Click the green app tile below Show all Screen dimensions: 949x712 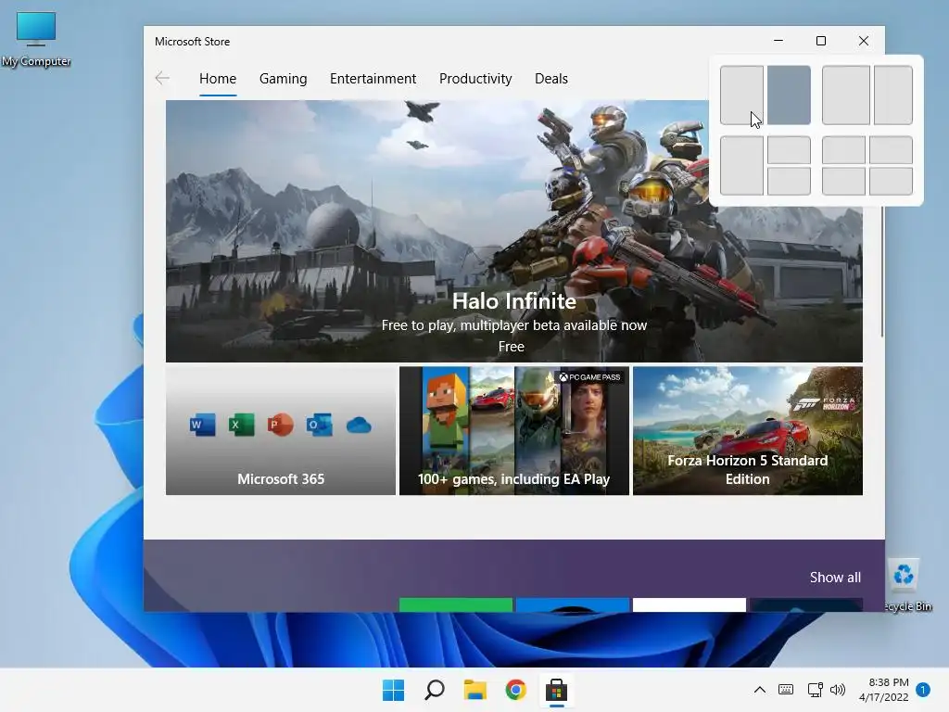pos(456,604)
